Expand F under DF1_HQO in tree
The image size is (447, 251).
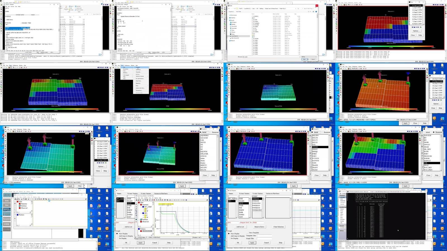[143, 209]
